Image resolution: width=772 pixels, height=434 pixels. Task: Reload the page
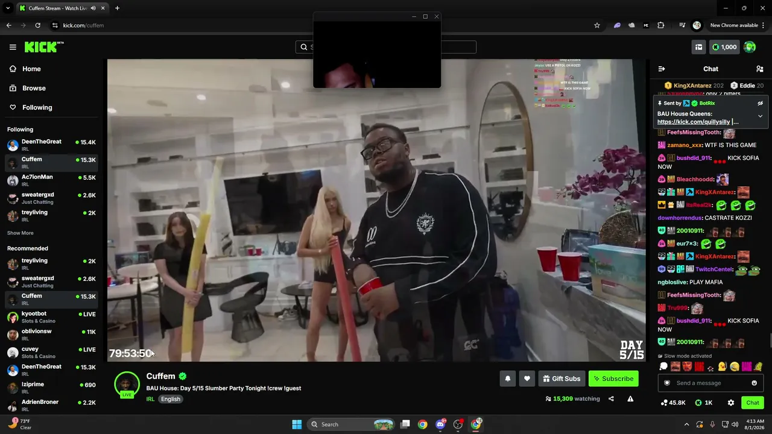[37, 25]
